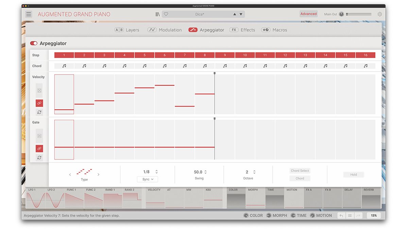408x229 pixels.
Task: Click the arpeggio Type pattern icon
Action: pos(84,172)
